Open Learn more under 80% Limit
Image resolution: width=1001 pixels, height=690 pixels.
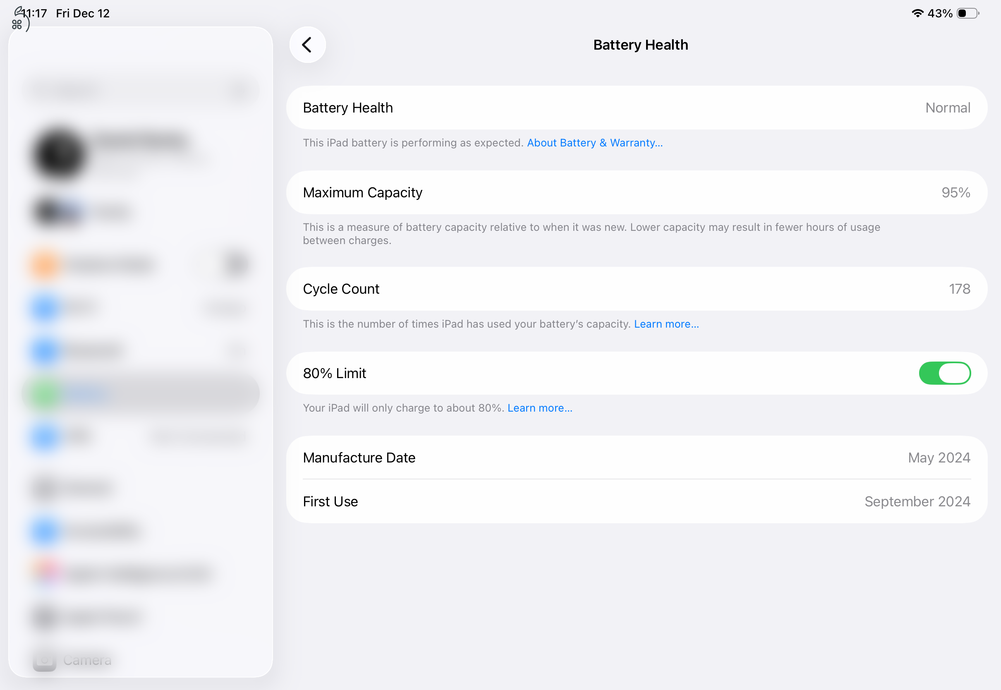pos(539,408)
